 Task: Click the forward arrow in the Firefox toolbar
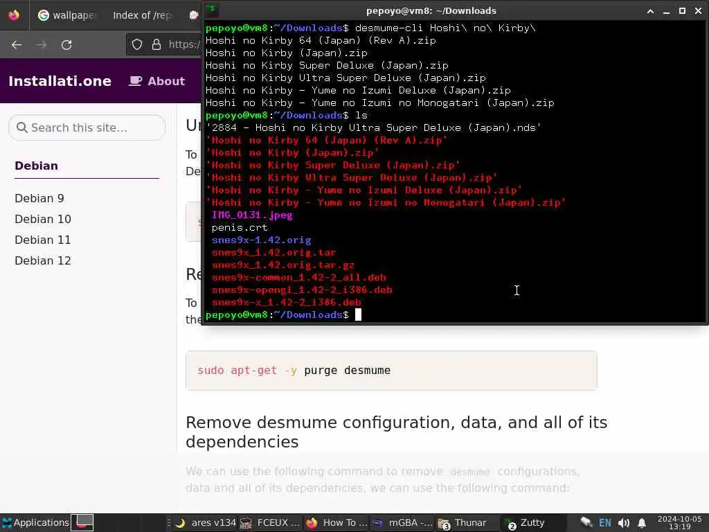[x=41, y=45]
